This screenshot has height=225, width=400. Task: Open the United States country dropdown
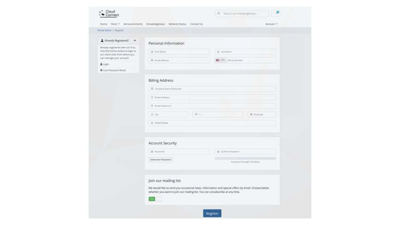pyautogui.click(x=212, y=123)
